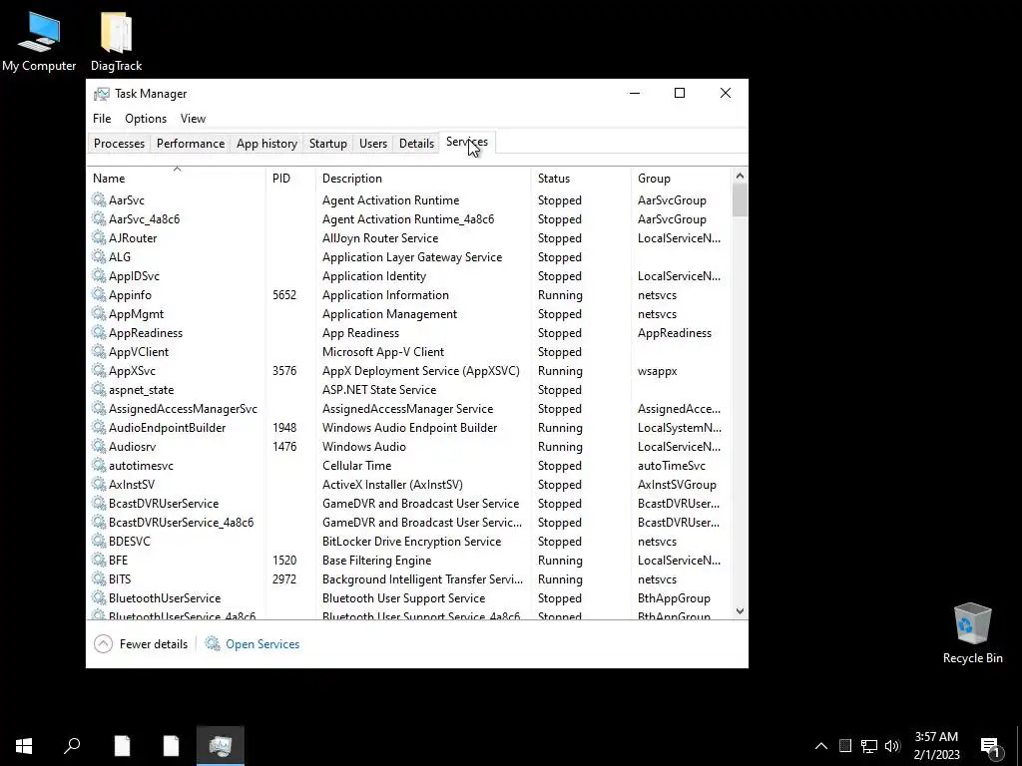Image resolution: width=1022 pixels, height=766 pixels.
Task: Open the DiagTrack folder on desktop
Action: coord(116,42)
